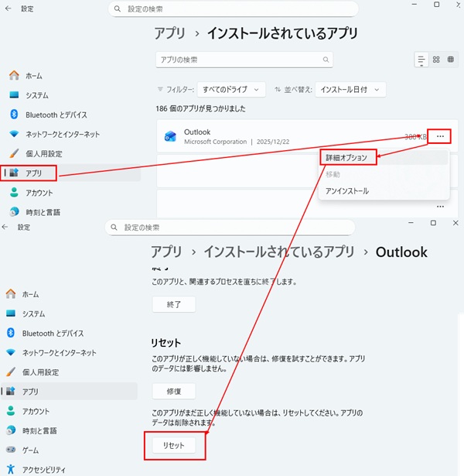This screenshot has height=476, width=464.
Task: Click the back arrow in the top Settings window
Action: (x=9, y=9)
